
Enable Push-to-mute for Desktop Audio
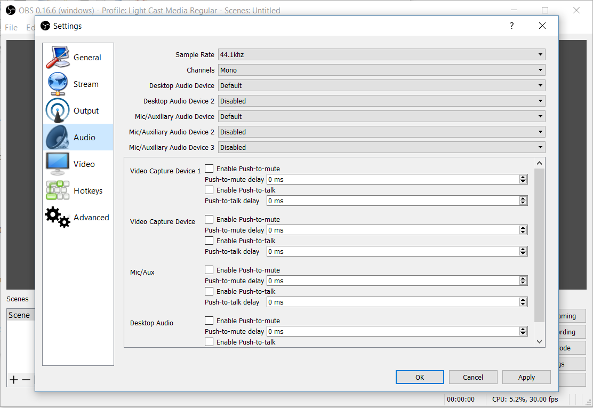(209, 321)
